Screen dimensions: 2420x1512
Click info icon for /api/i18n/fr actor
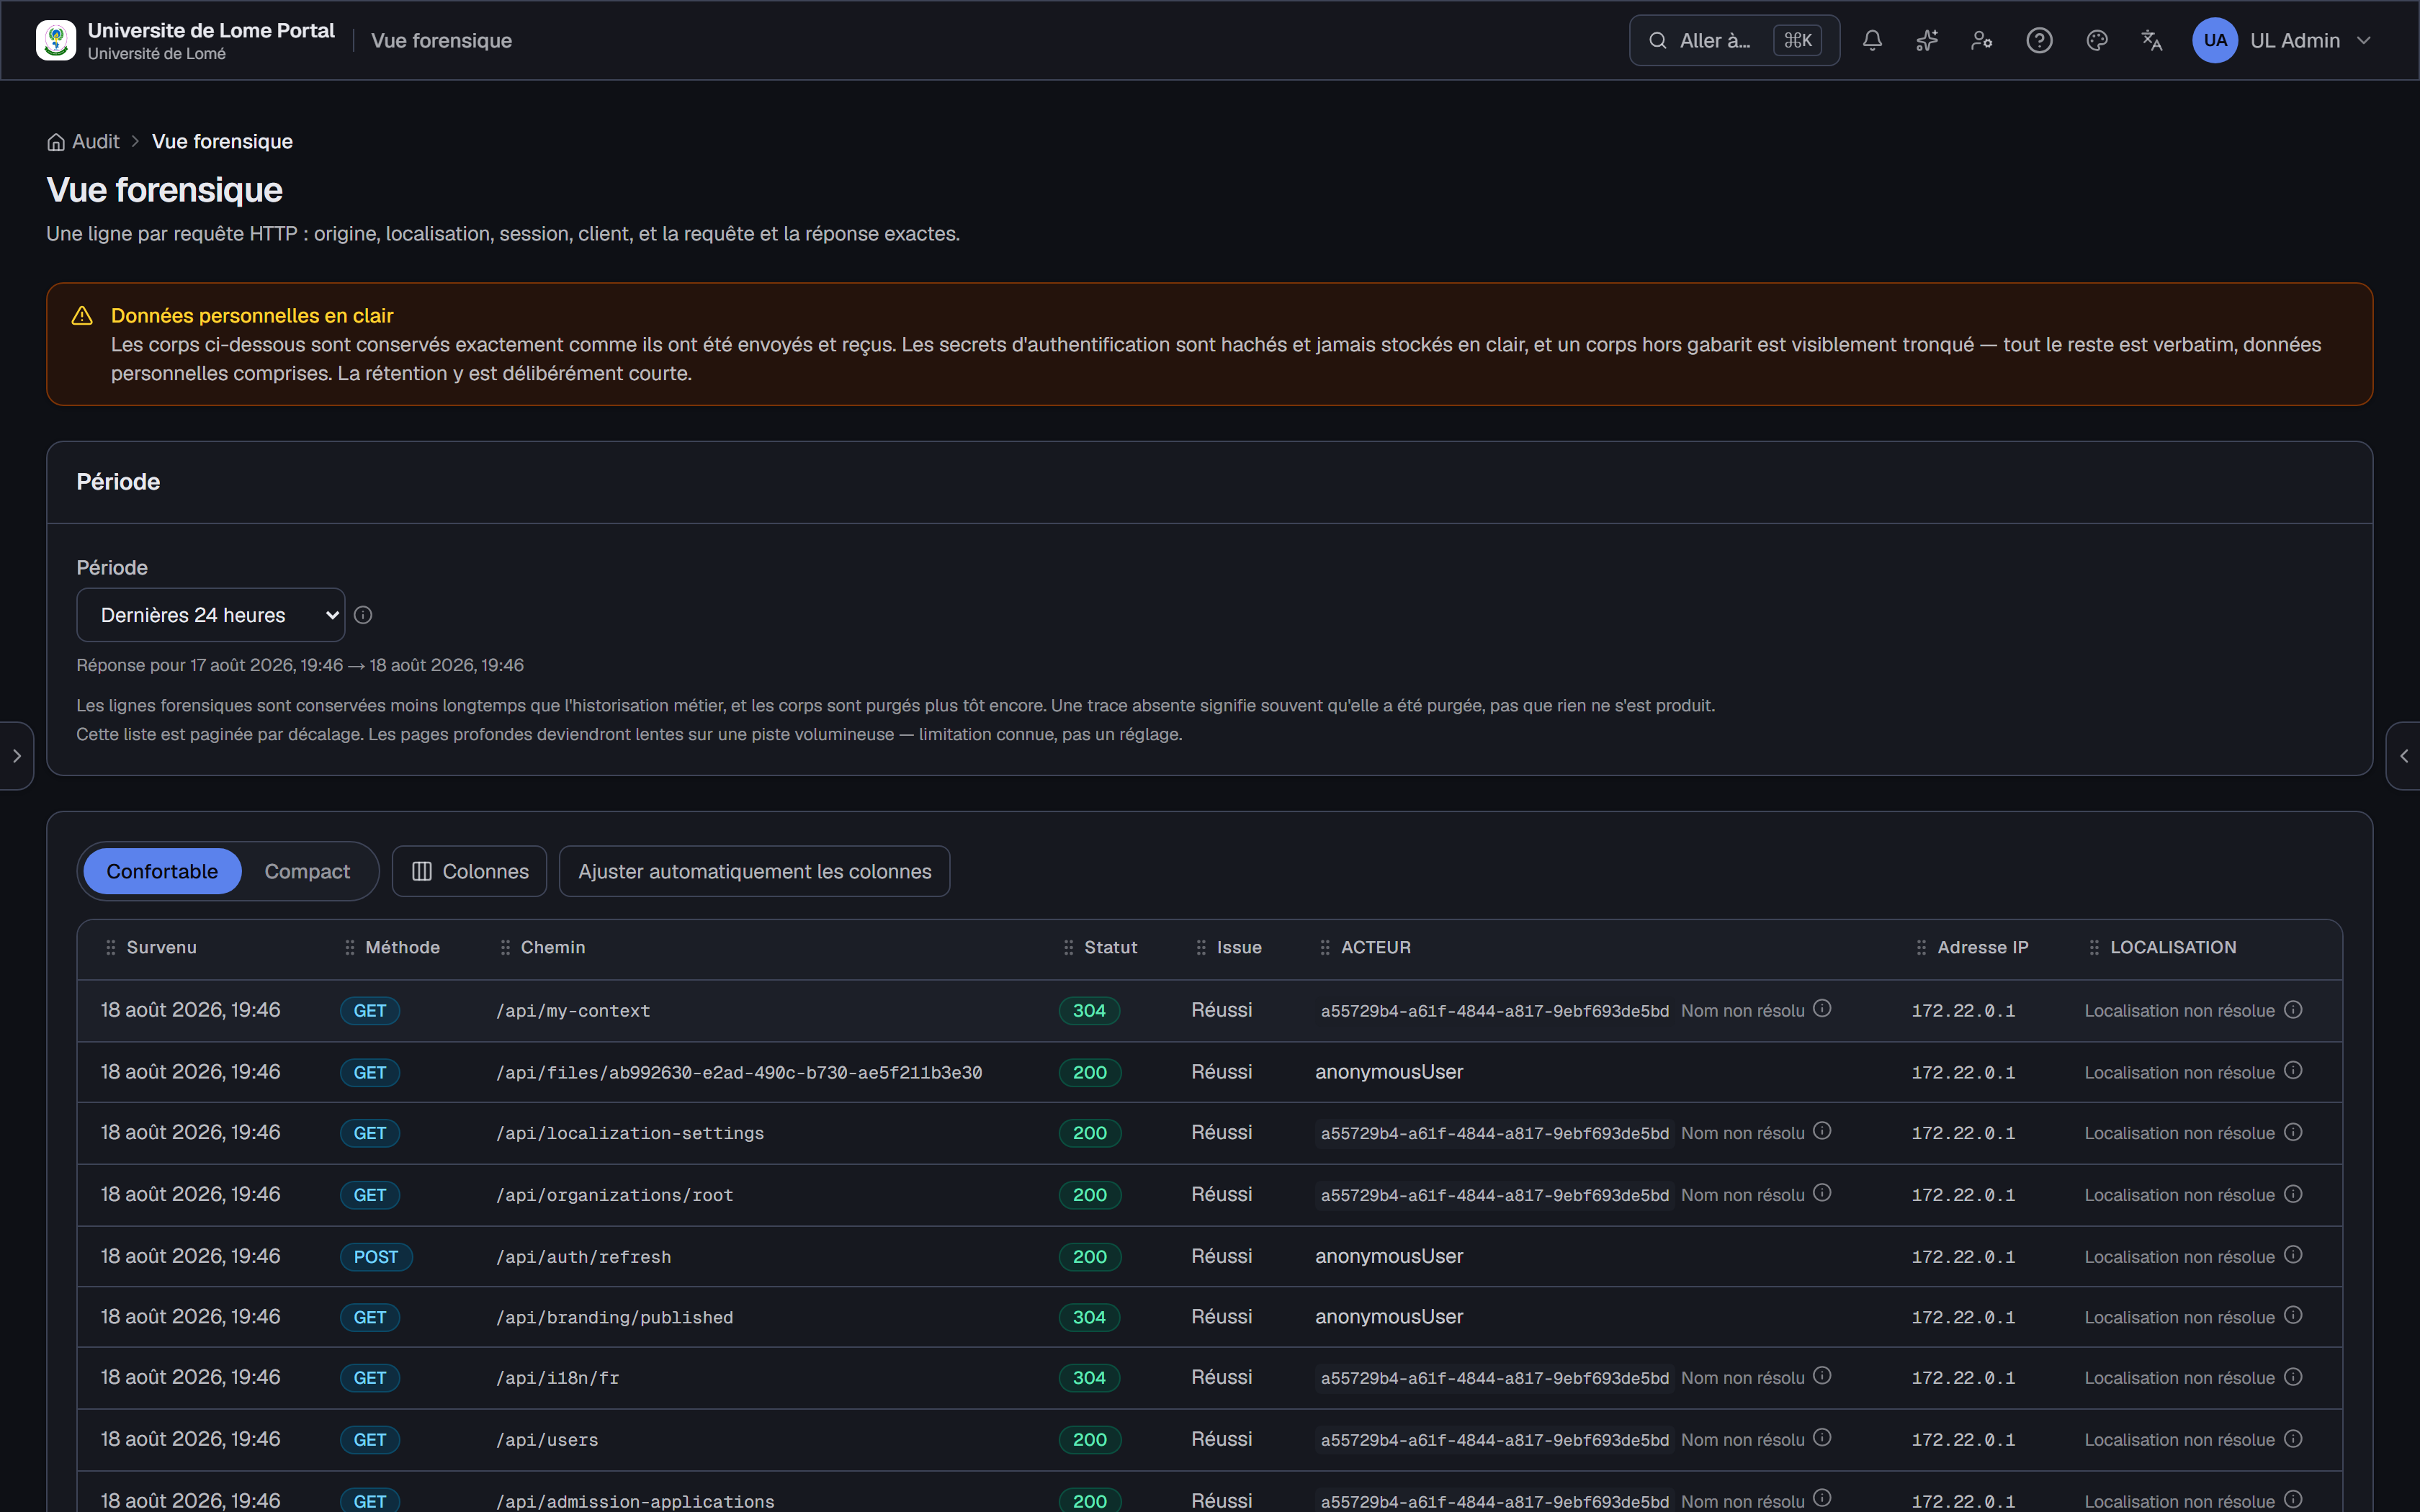(1822, 1375)
